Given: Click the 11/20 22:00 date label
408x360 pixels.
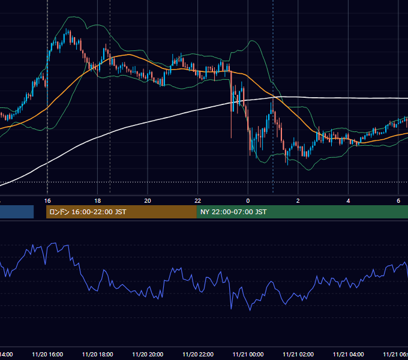Looking at the screenshot, I should [198, 354].
